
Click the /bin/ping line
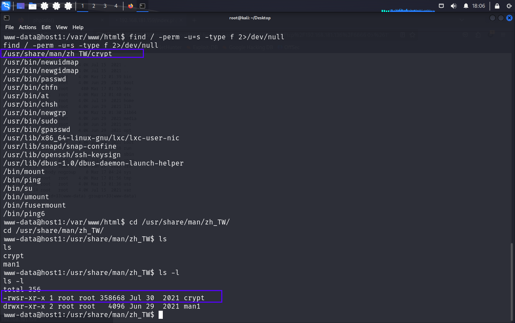[x=22, y=180]
